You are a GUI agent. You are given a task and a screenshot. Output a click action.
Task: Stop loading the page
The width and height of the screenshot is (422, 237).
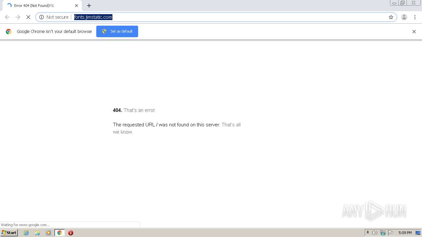28,17
